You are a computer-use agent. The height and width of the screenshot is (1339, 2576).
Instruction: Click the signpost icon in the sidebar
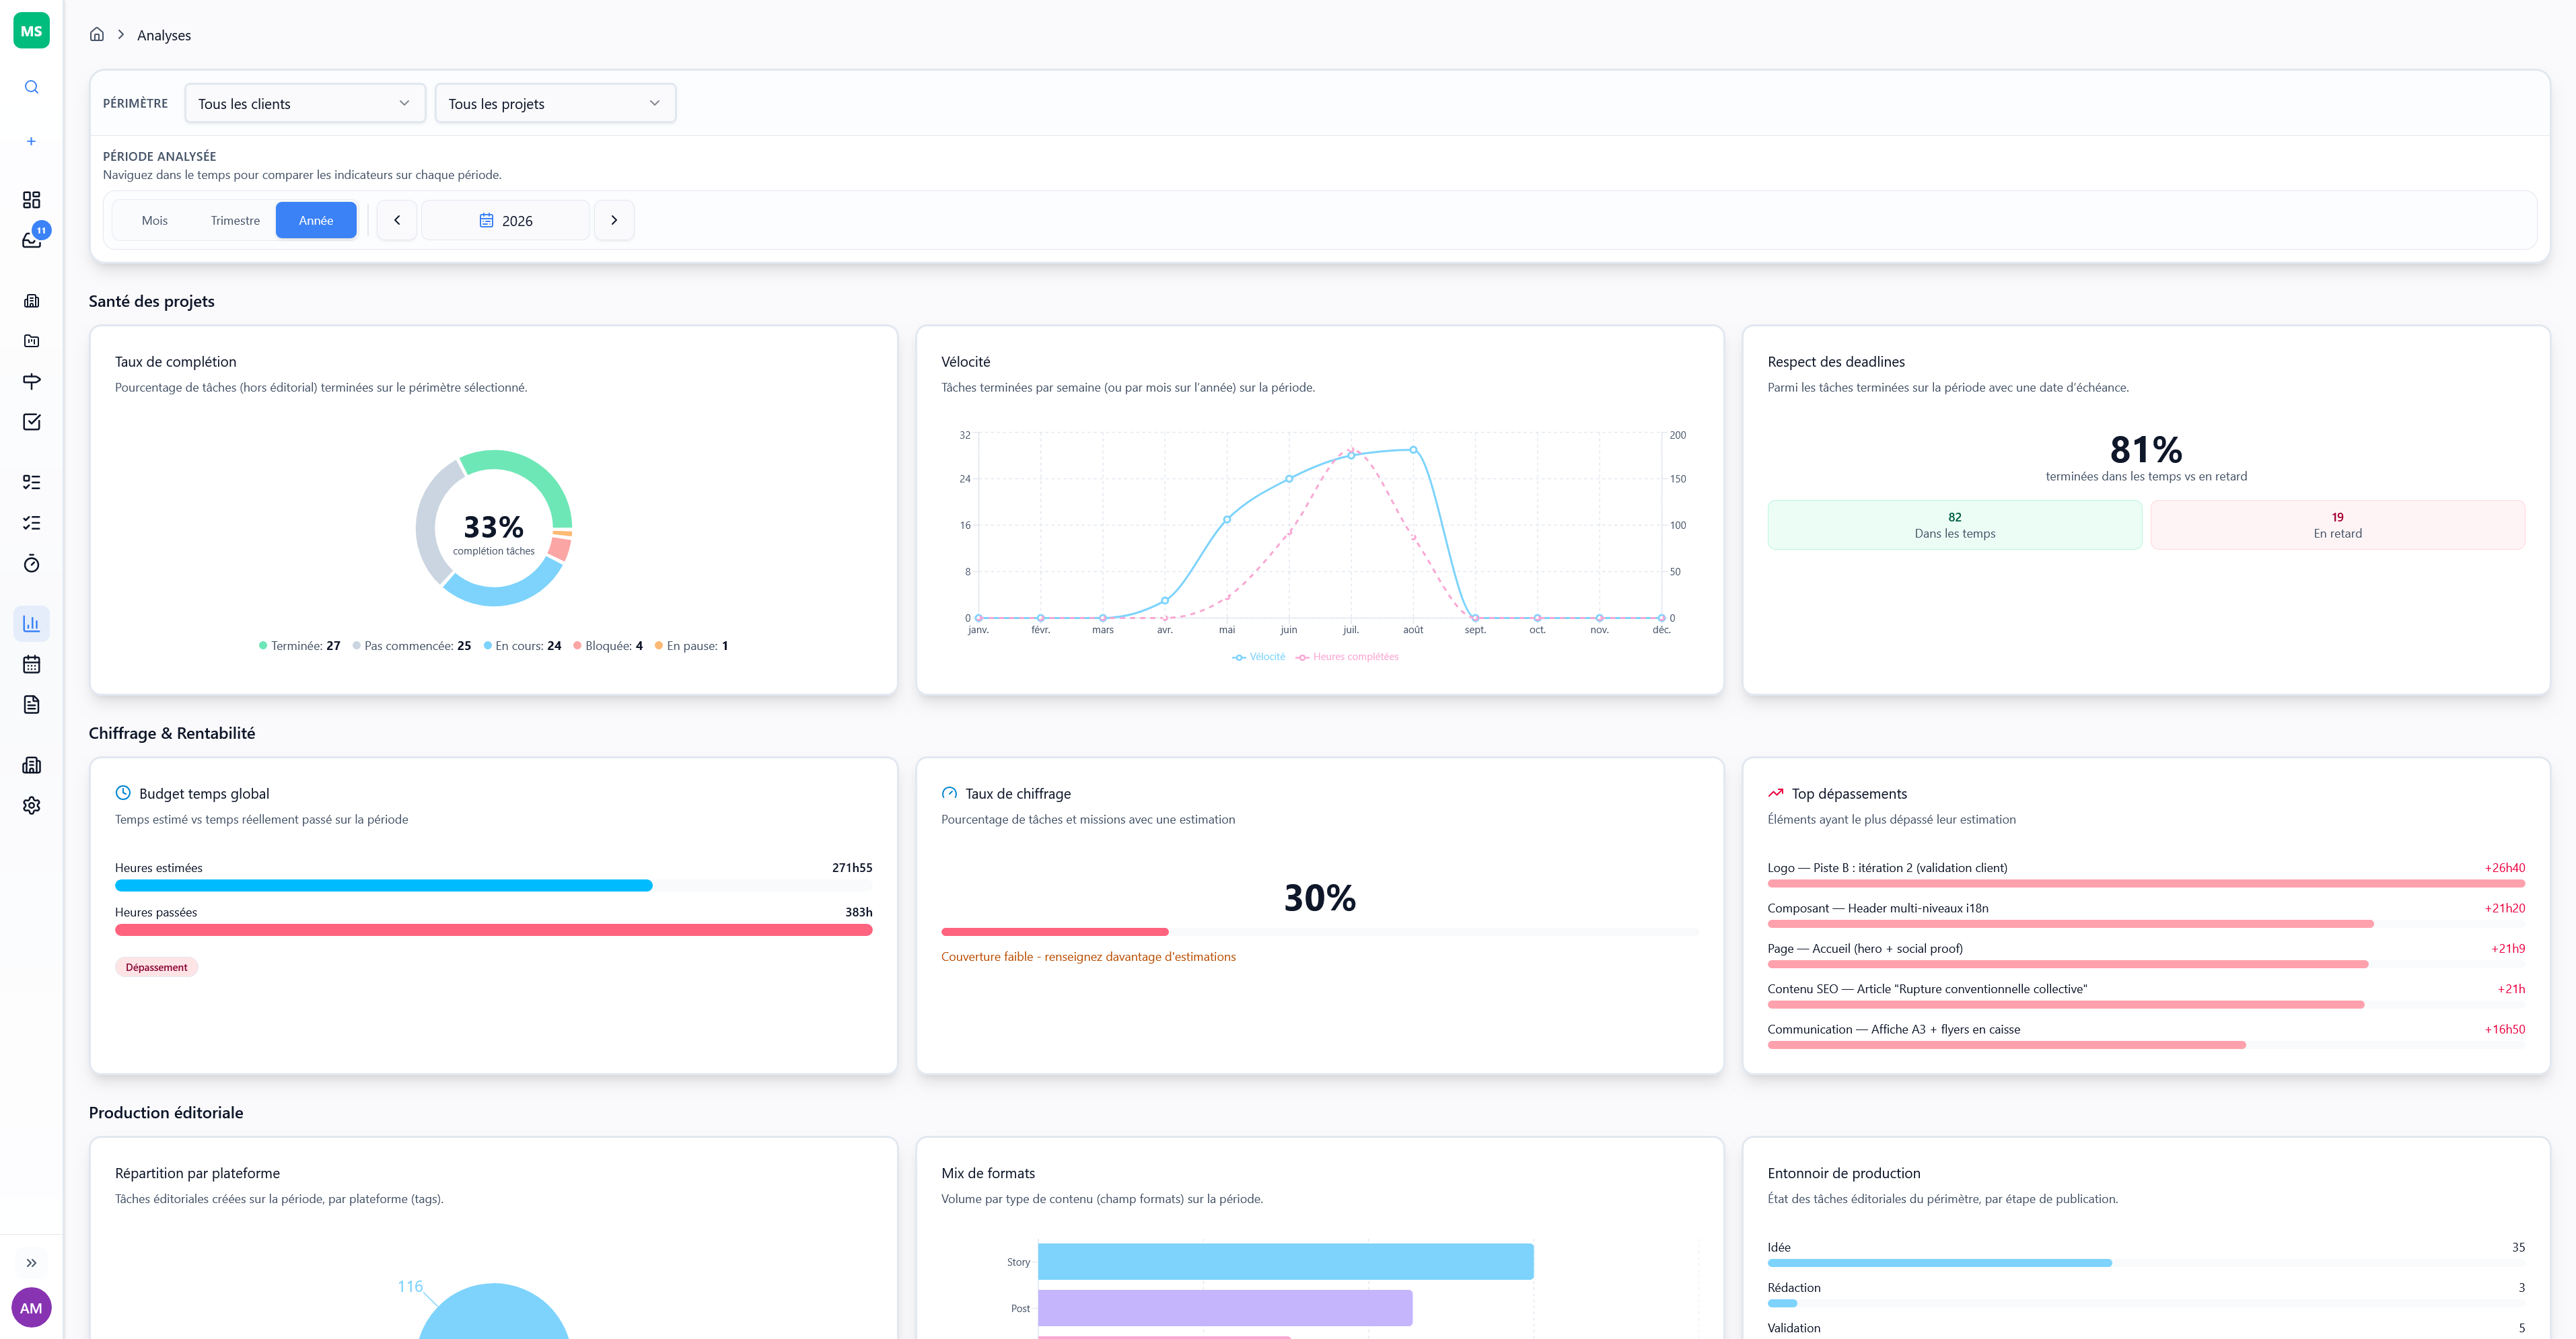pyautogui.click(x=31, y=381)
